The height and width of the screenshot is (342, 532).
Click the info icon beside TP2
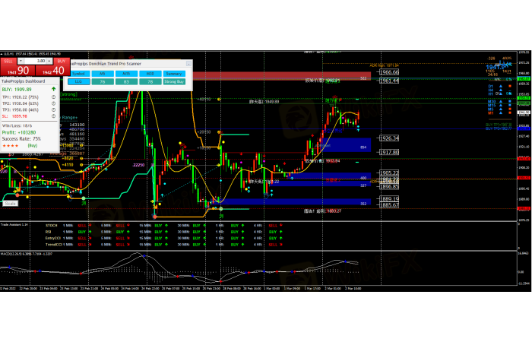click(x=54, y=103)
